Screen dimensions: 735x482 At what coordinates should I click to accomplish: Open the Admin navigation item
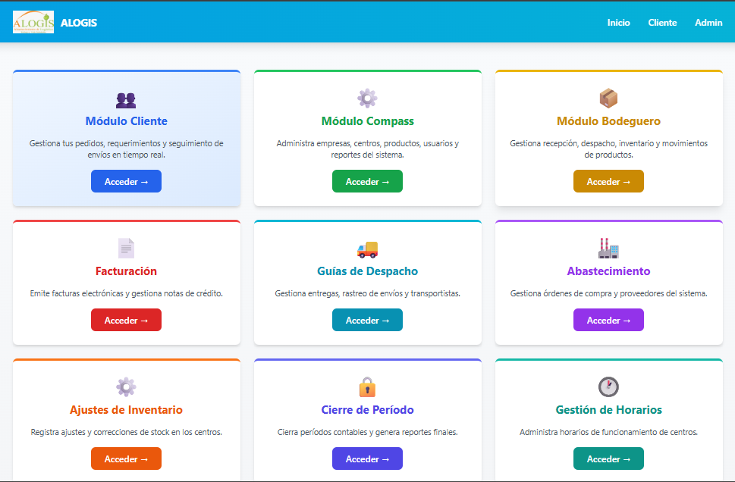click(x=708, y=23)
